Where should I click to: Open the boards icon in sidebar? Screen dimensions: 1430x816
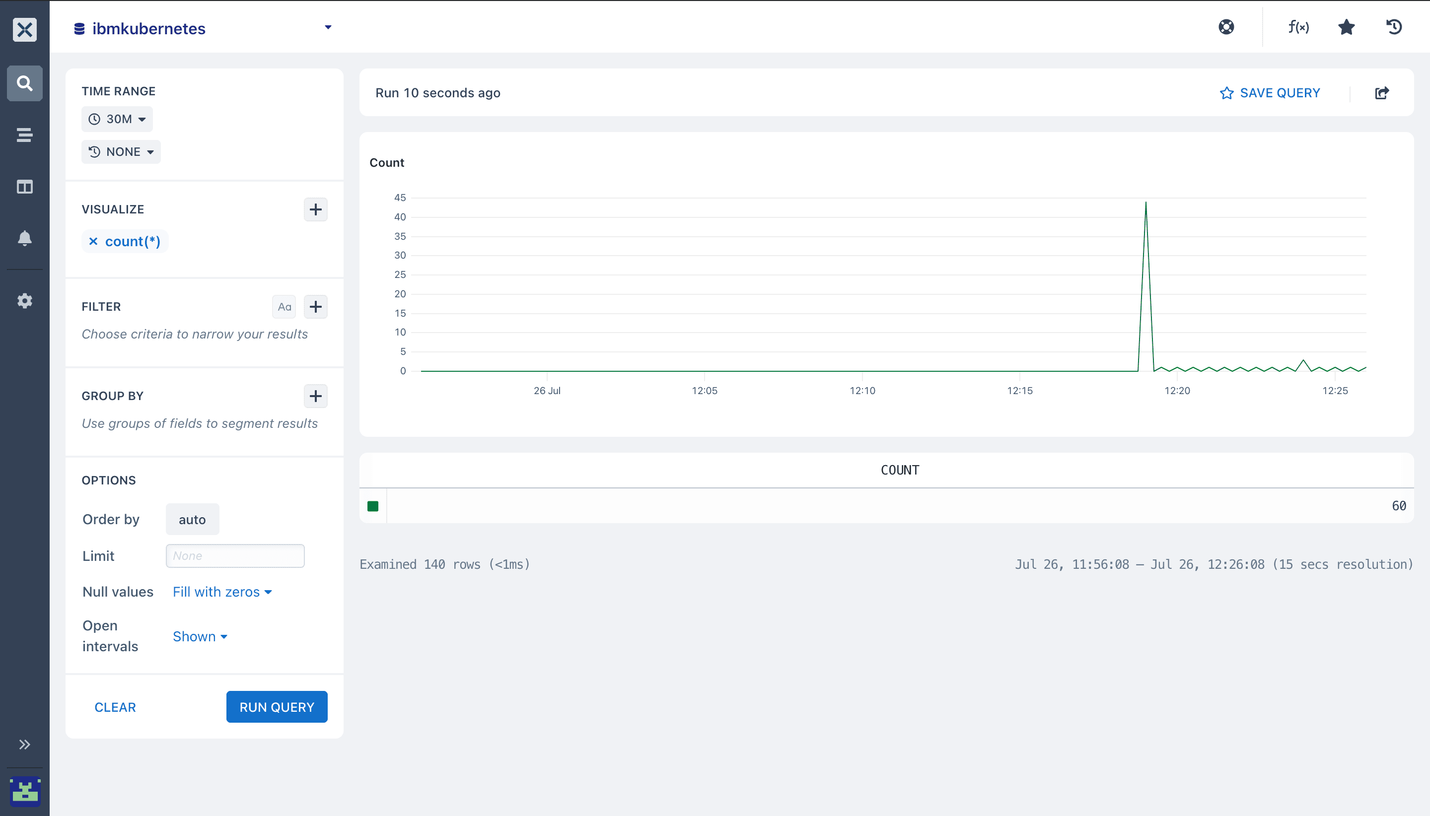(x=25, y=187)
